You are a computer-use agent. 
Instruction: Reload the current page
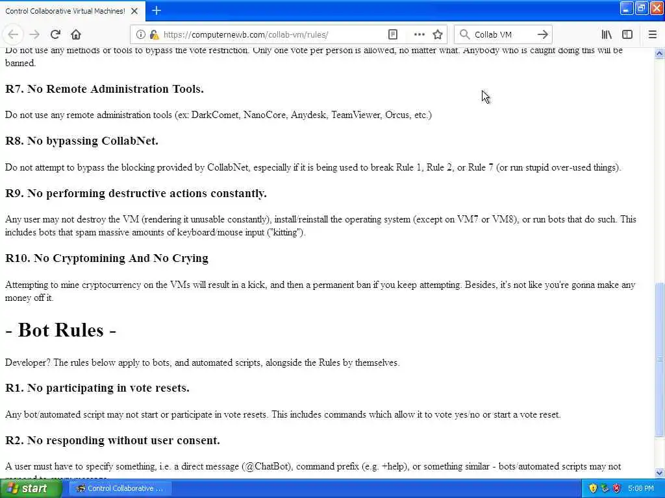(55, 35)
